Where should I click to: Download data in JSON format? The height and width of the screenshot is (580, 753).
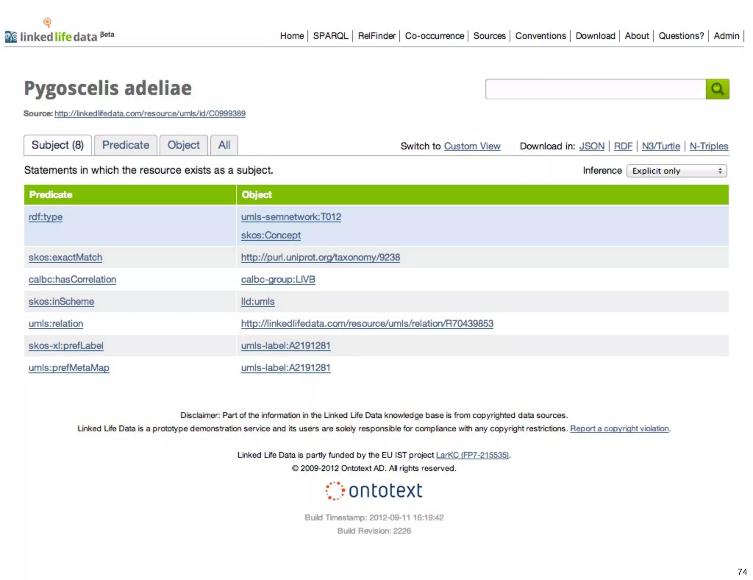pyautogui.click(x=592, y=146)
